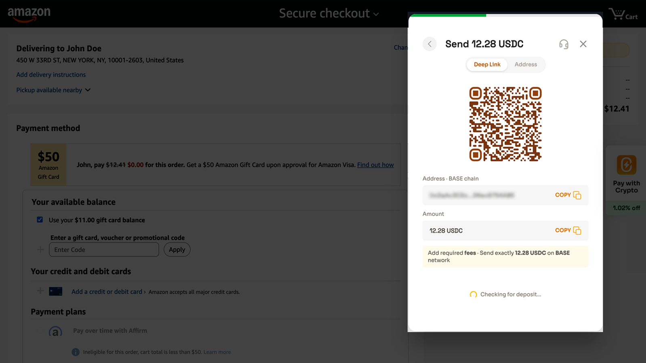The height and width of the screenshot is (363, 646).
Task: Expand Pickup available nearby
Action: pos(53,90)
